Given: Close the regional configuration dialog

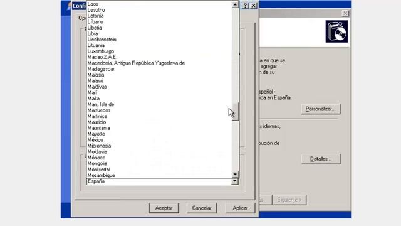Looking at the screenshot, I should [x=253, y=6].
